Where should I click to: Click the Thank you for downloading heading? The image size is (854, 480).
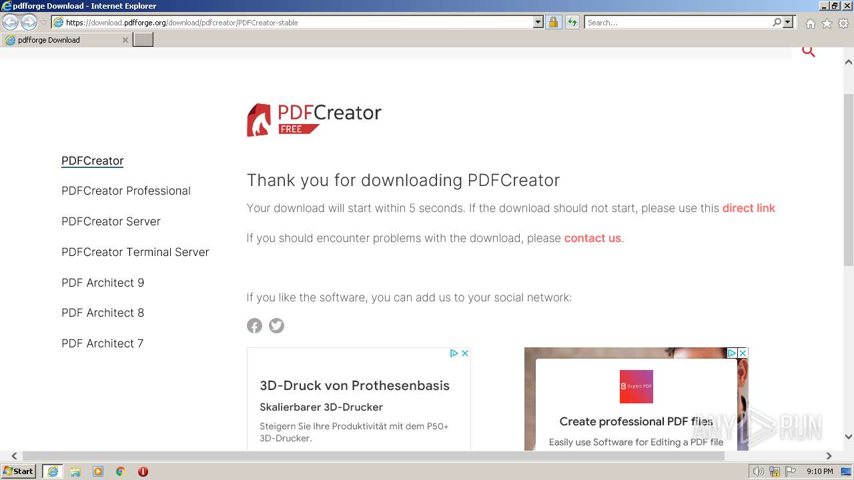coord(403,180)
